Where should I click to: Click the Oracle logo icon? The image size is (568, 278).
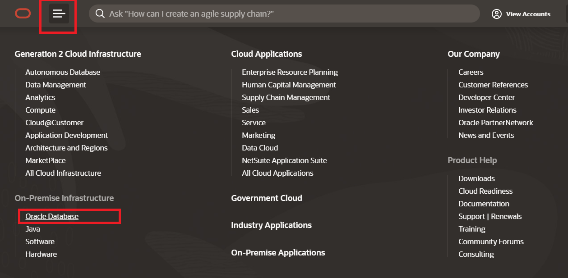click(23, 14)
